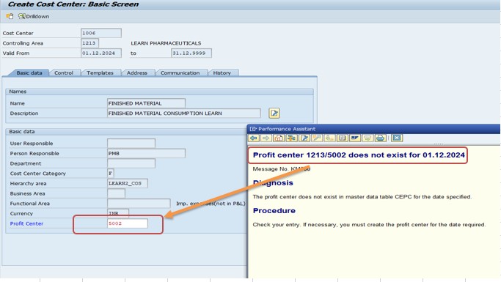Click the speech bubble feedback icon

(367, 138)
